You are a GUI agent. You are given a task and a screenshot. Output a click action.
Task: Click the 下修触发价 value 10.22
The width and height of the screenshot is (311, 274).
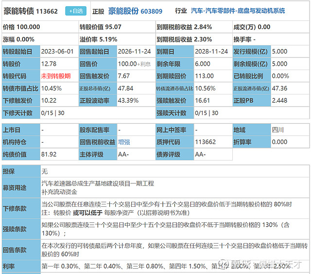[49, 101]
